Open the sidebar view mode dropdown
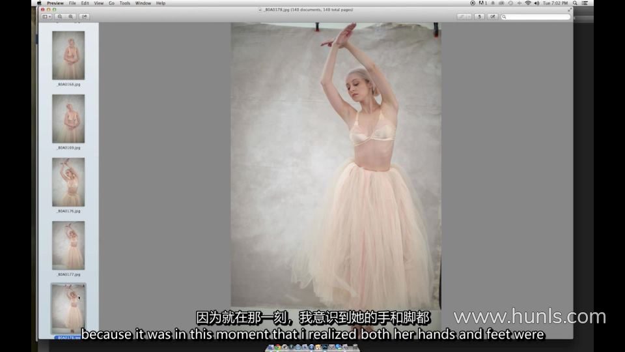Image resolution: width=625 pixels, height=352 pixels. pos(47,17)
